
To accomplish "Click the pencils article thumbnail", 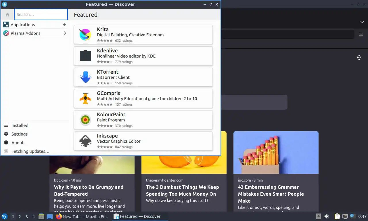I will click(x=276, y=153).
